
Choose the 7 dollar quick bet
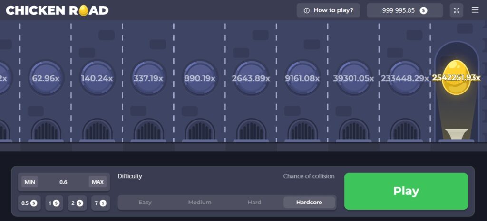click(100, 203)
